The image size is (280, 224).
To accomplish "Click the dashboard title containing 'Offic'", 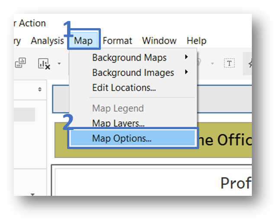I will pos(225,140).
